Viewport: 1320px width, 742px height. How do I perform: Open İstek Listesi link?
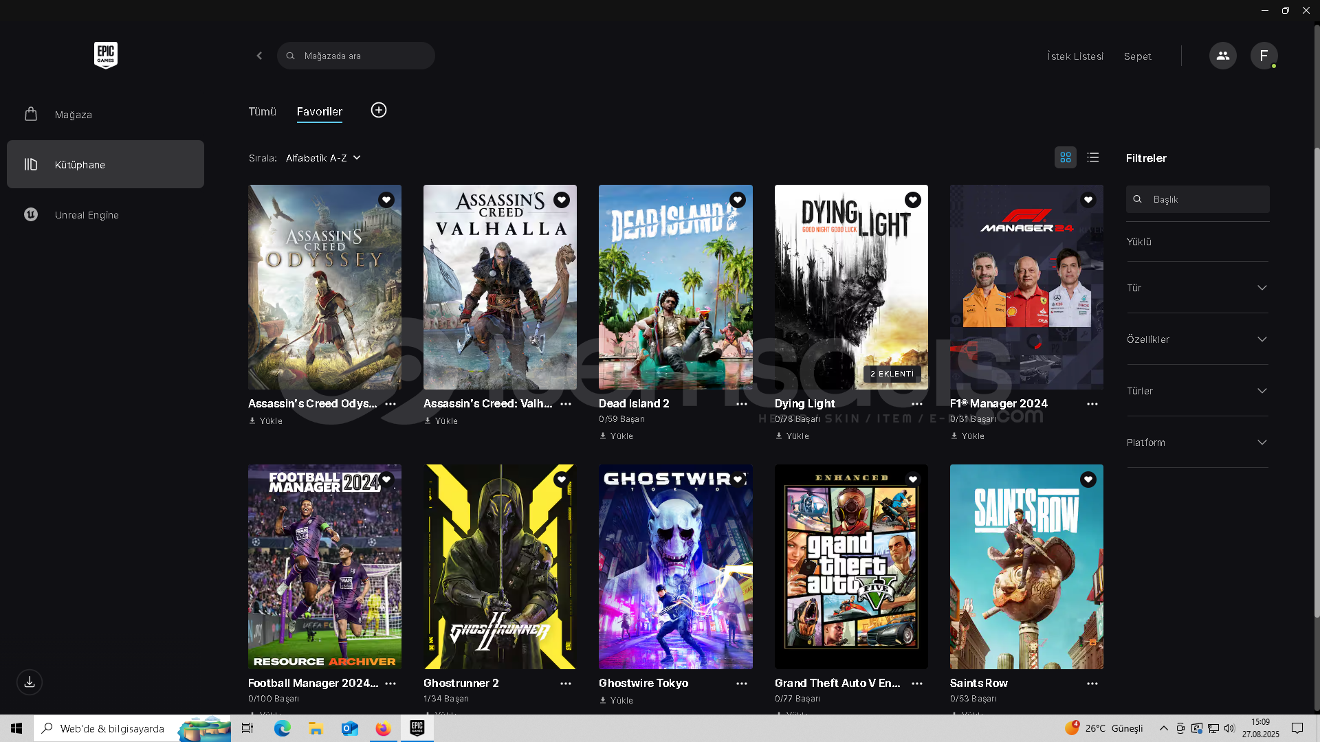[x=1075, y=56]
